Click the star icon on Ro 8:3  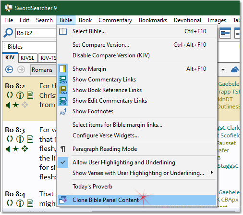[x=15, y=149]
